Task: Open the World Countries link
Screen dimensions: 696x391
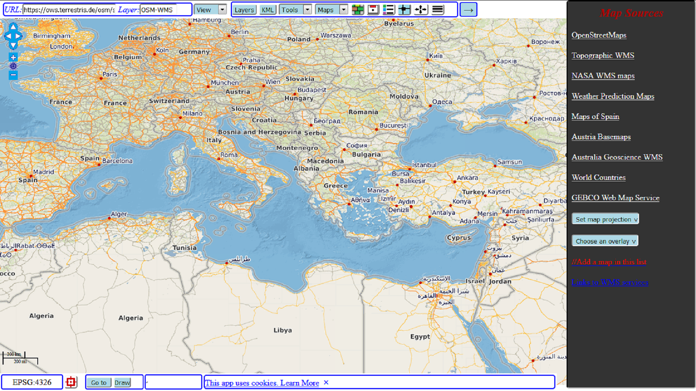Action: tap(598, 177)
